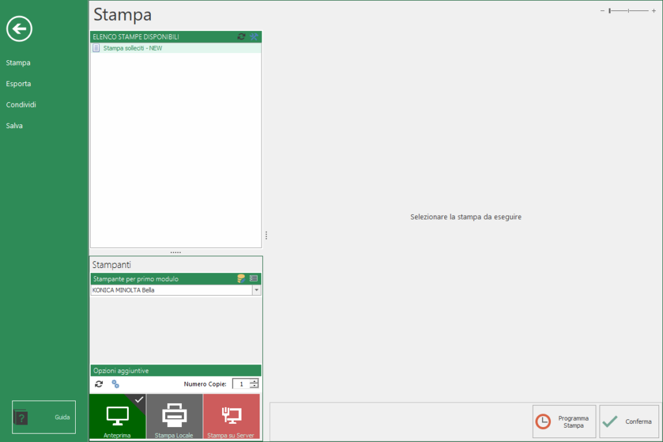Click the Programma Stampa button
The height and width of the screenshot is (442, 663).
pyautogui.click(x=564, y=422)
